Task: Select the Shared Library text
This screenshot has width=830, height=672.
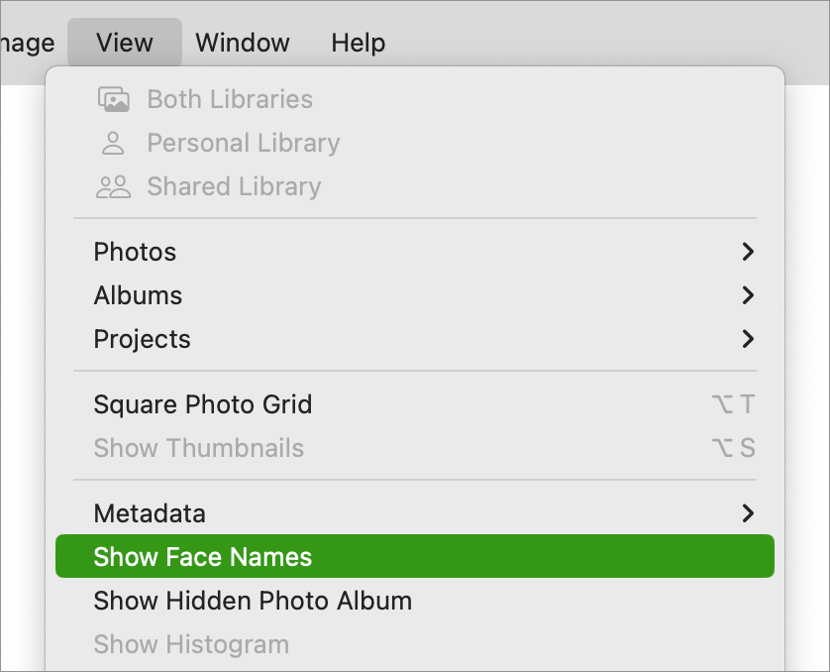Action: coord(234,186)
